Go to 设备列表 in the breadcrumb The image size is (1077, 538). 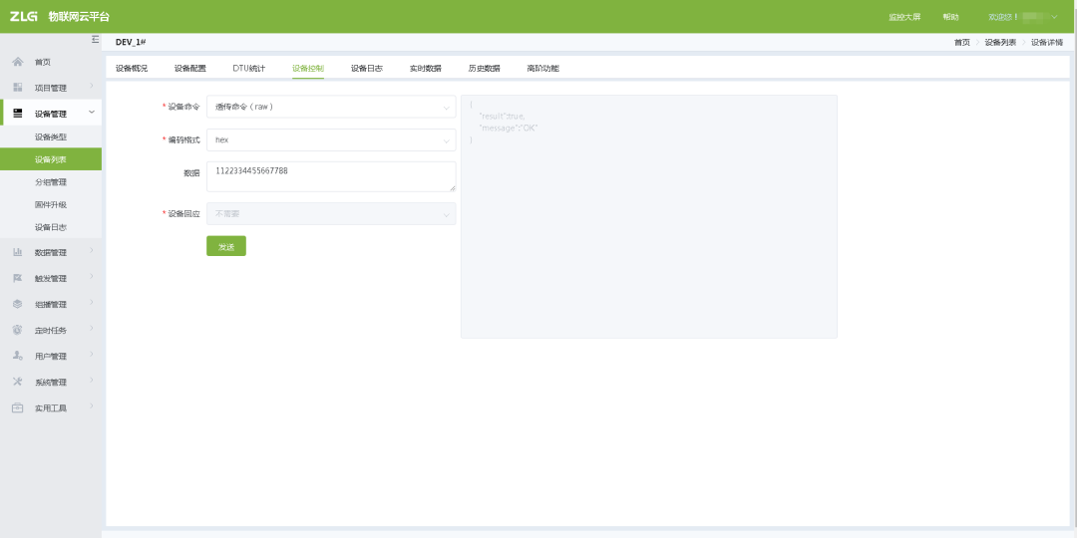[x=1000, y=42]
